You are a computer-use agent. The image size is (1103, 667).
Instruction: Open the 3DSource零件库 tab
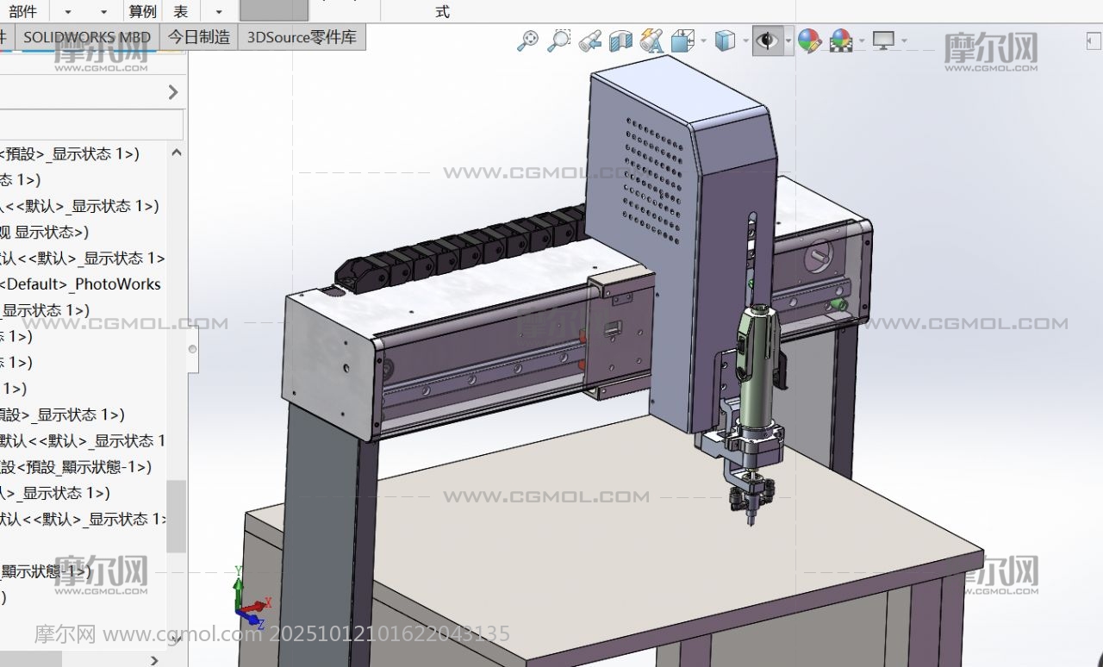[302, 37]
